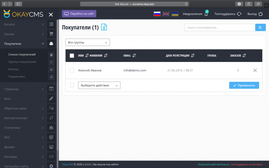Click the Перейти на сайт button
Viewport: 269px width, 168px height.
79,14
